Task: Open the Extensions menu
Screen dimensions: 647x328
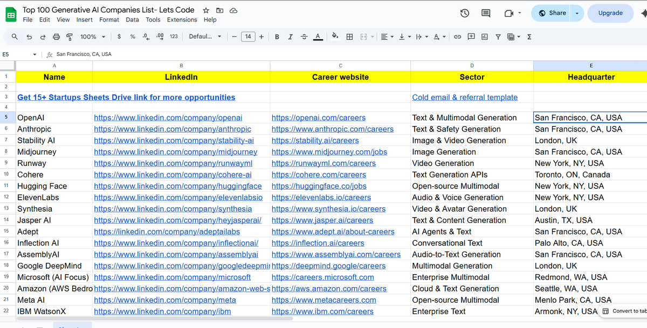Action: point(182,19)
